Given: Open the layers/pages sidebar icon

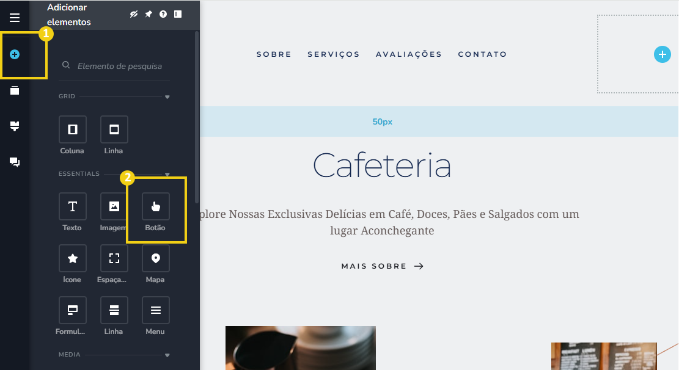Looking at the screenshot, I should (x=15, y=90).
